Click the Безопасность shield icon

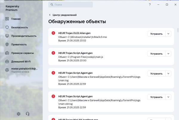[x=7, y=27]
